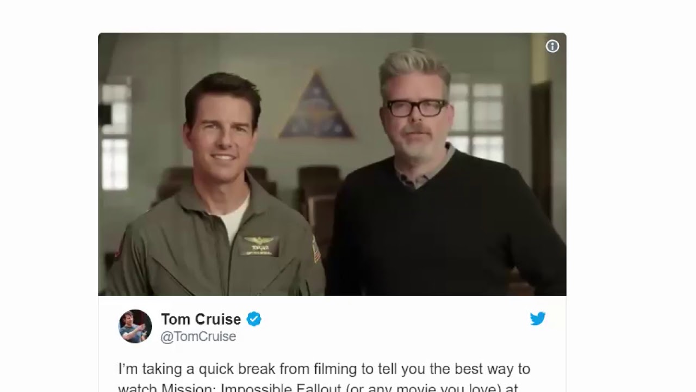Click the American flag shoulder patch
This screenshot has width=696, height=392.
click(316, 249)
